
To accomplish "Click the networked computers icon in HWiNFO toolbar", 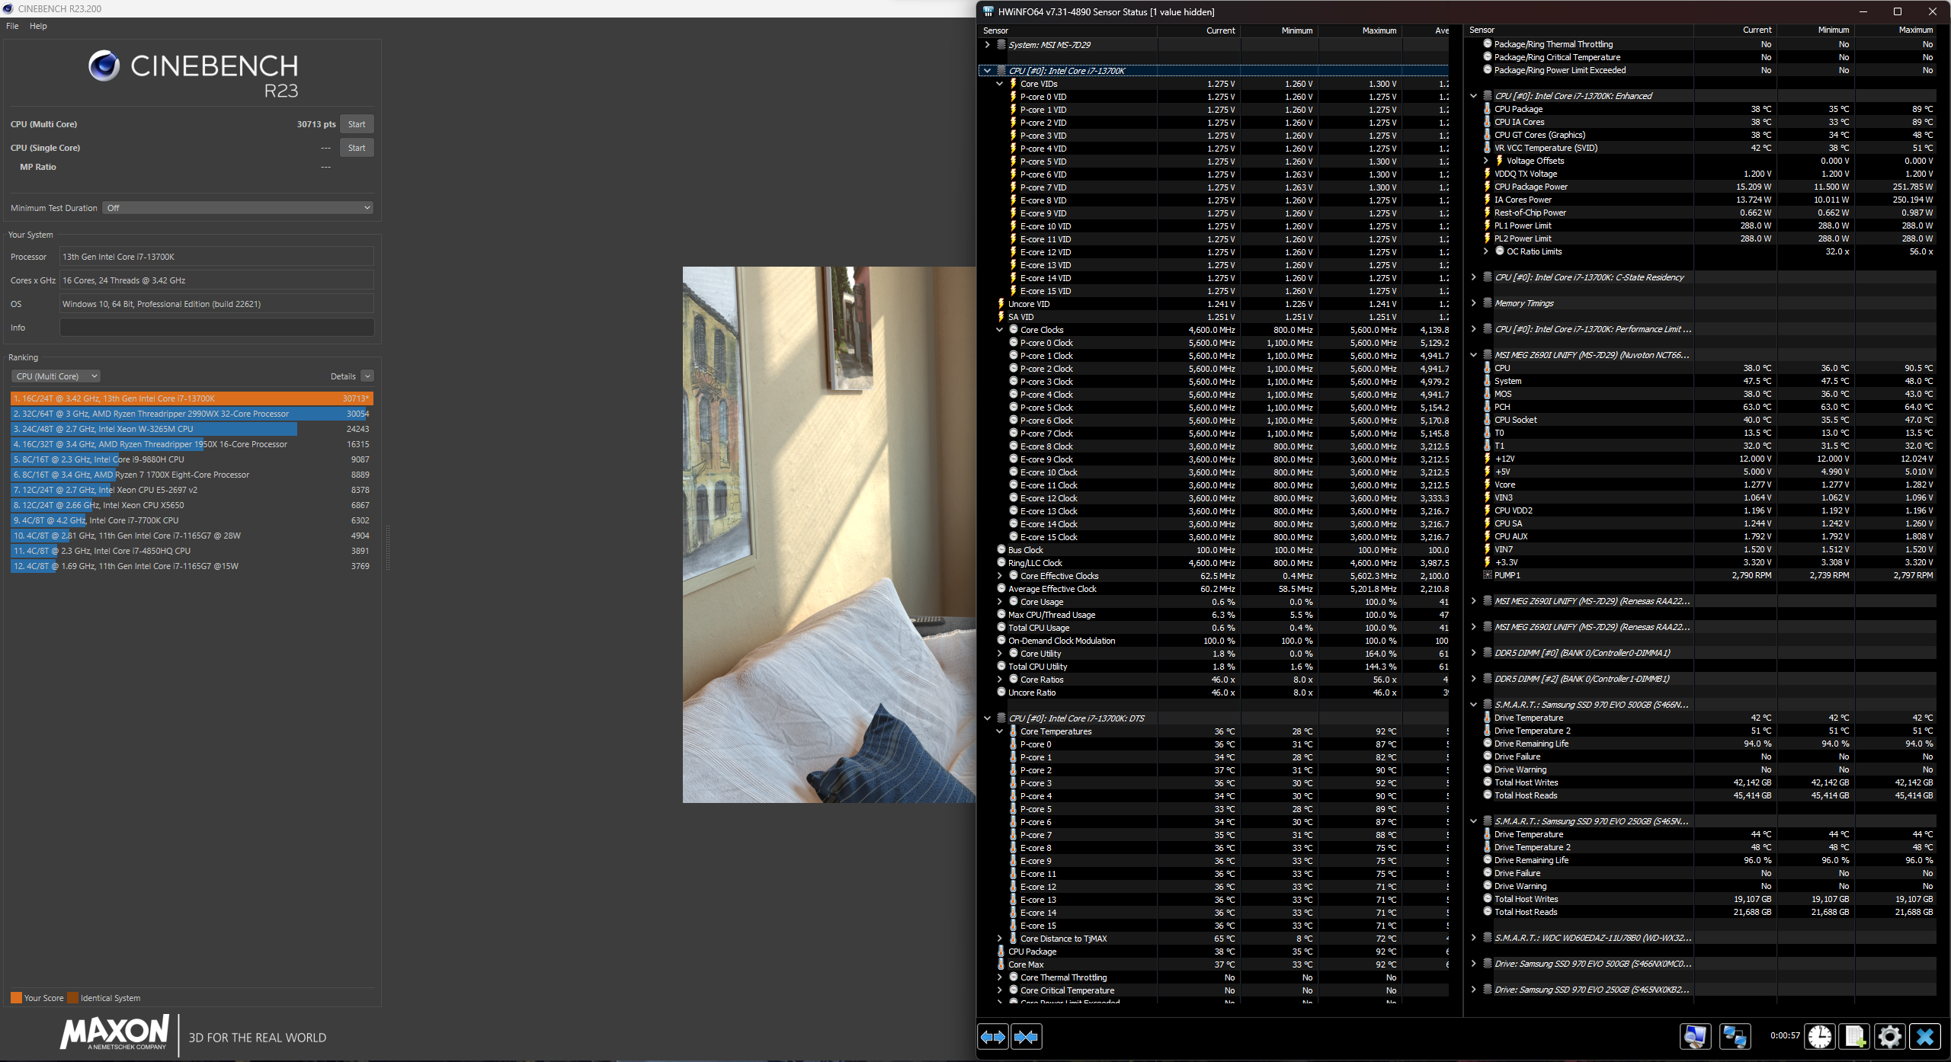I will coord(1735,1037).
